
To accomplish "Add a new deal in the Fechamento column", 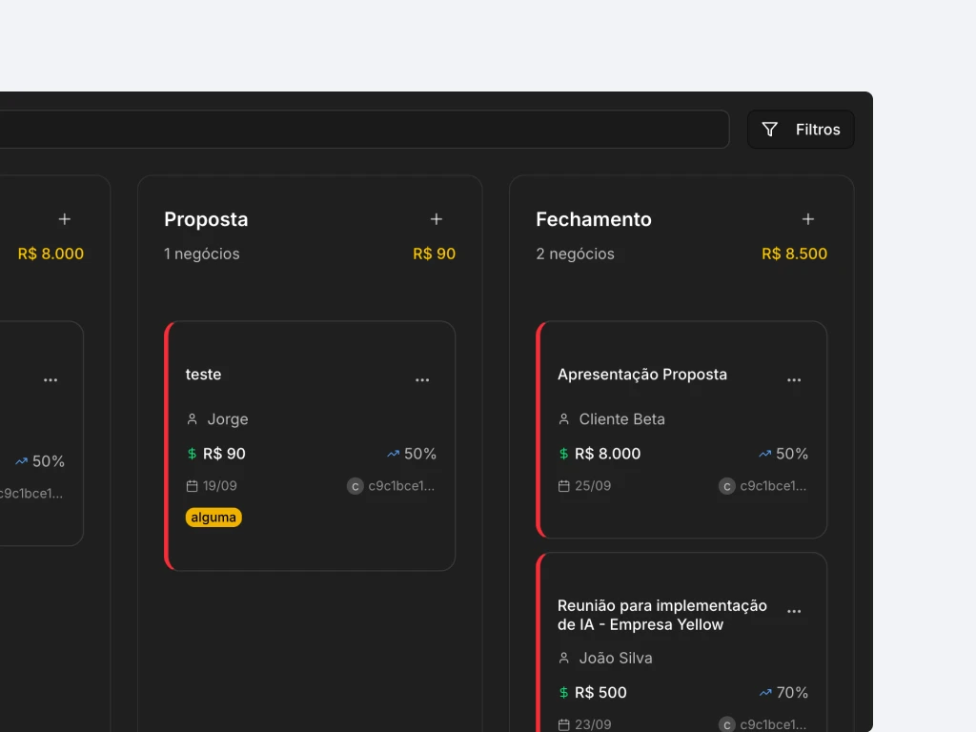I will pyautogui.click(x=808, y=218).
